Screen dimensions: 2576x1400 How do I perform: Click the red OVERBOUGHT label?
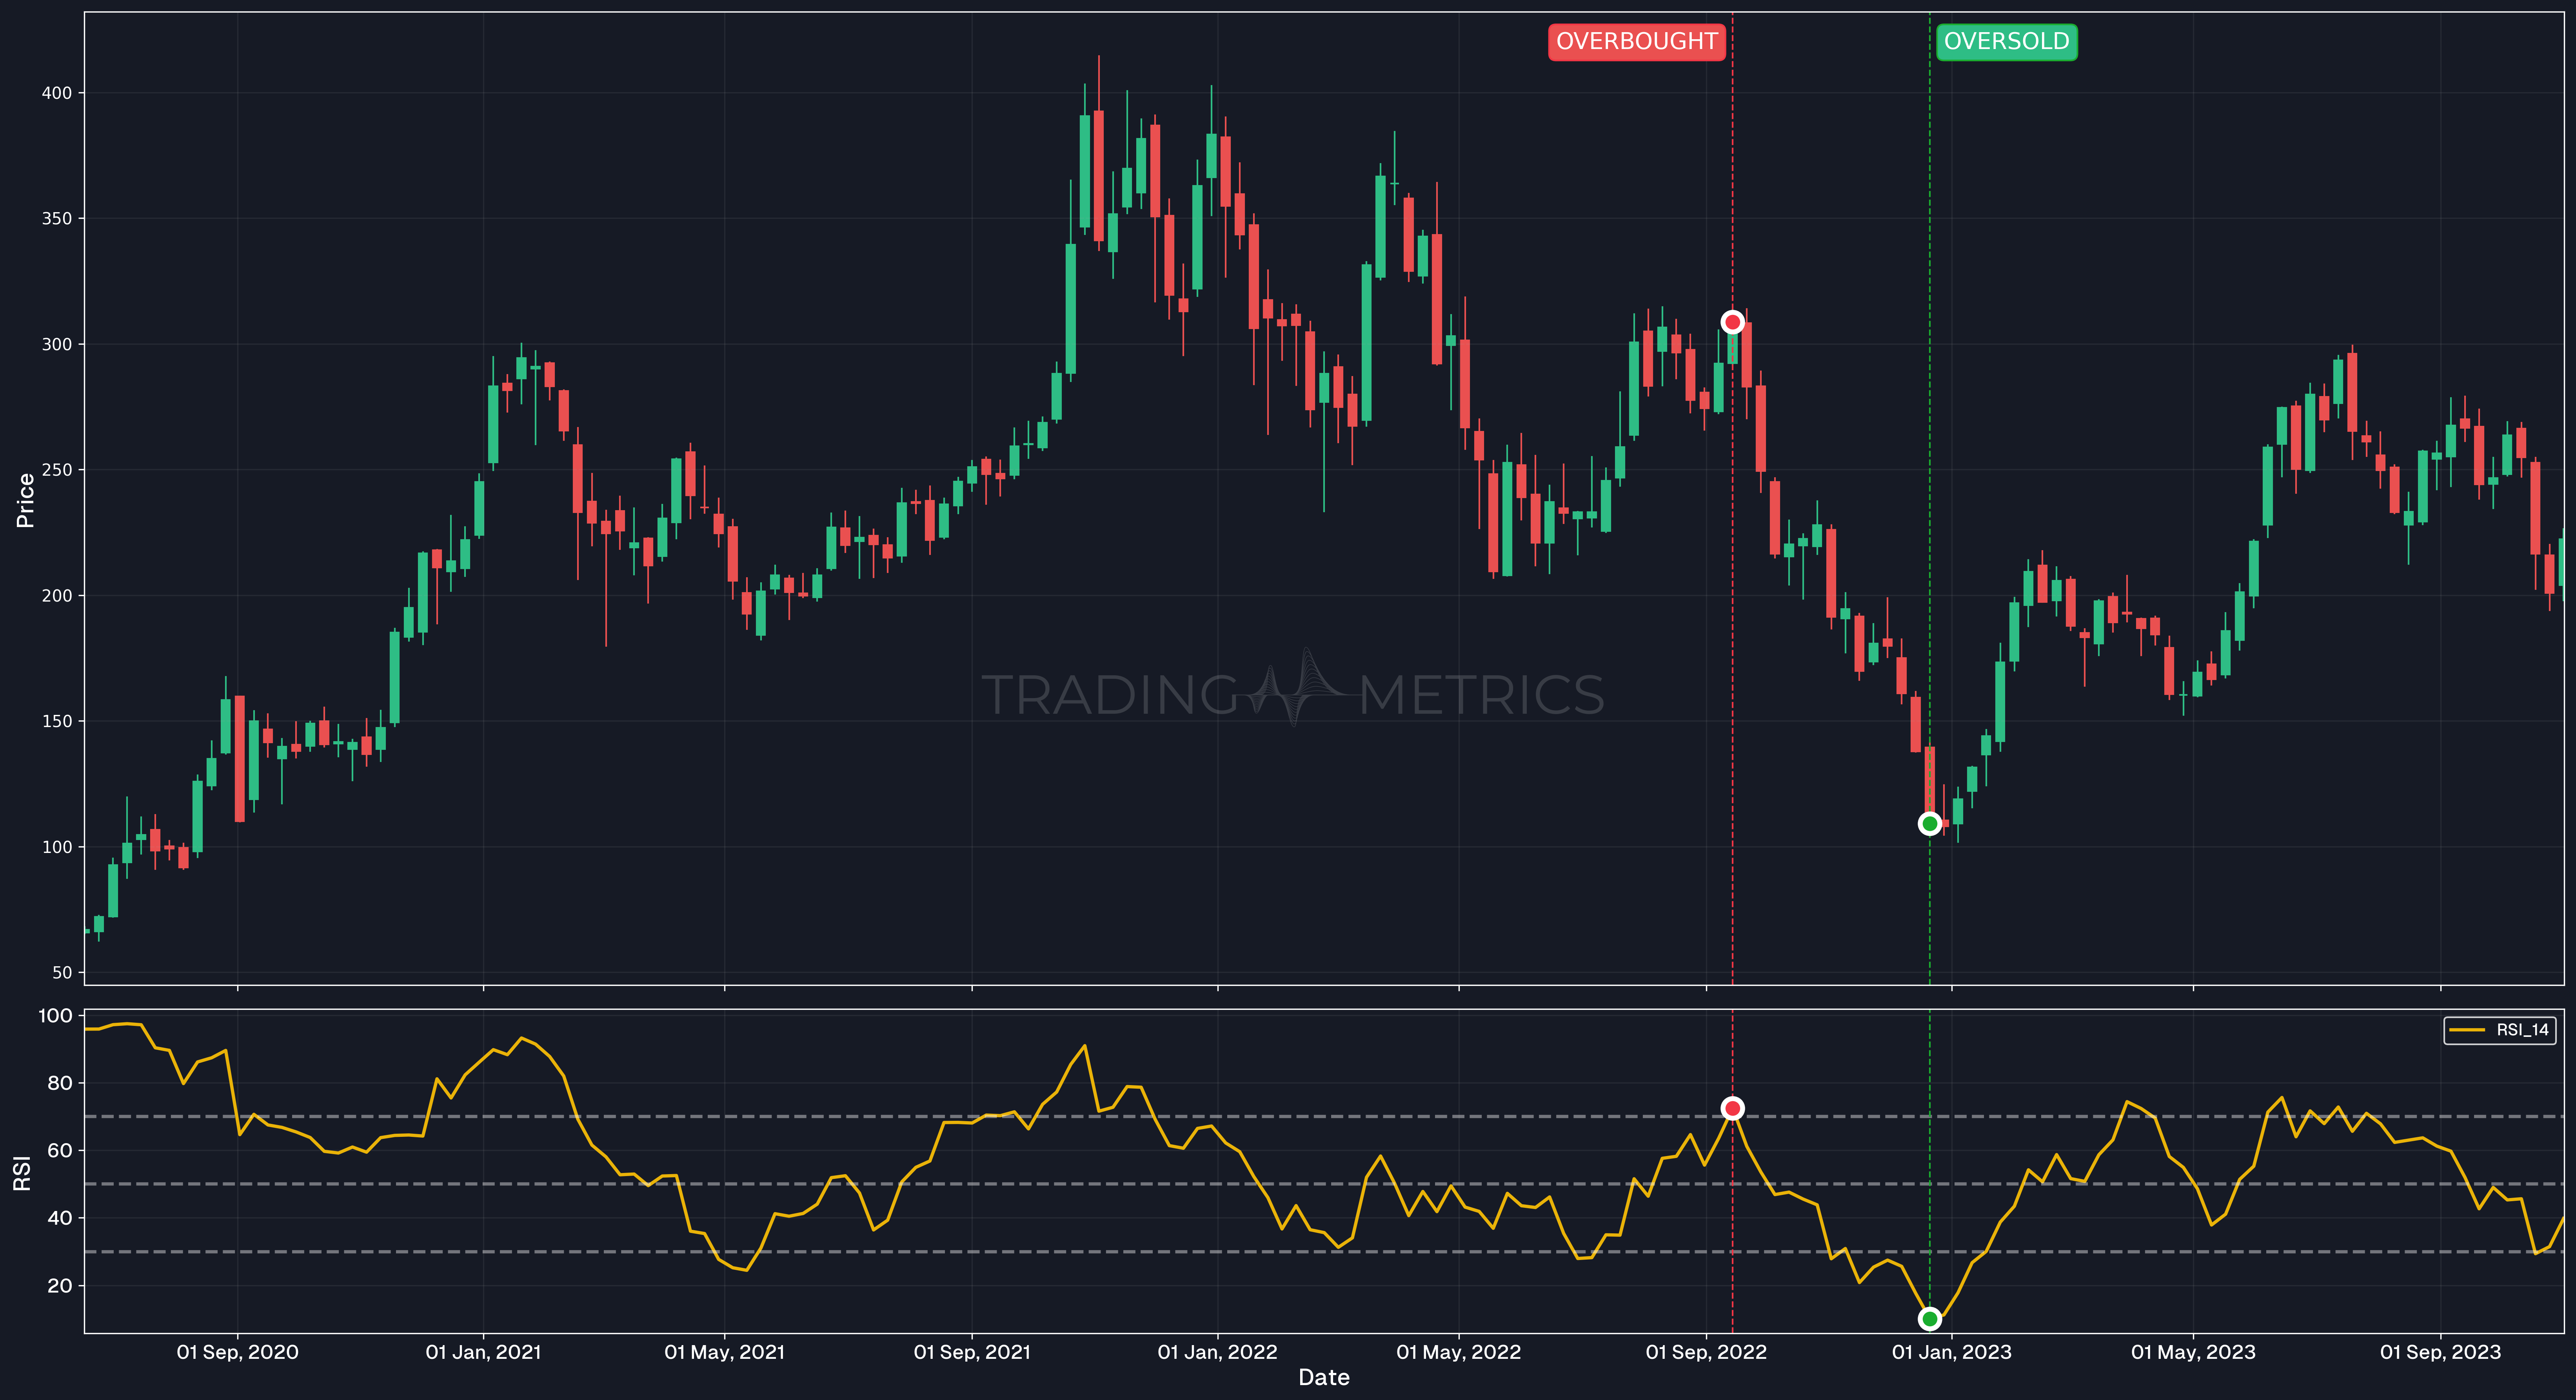point(1636,42)
